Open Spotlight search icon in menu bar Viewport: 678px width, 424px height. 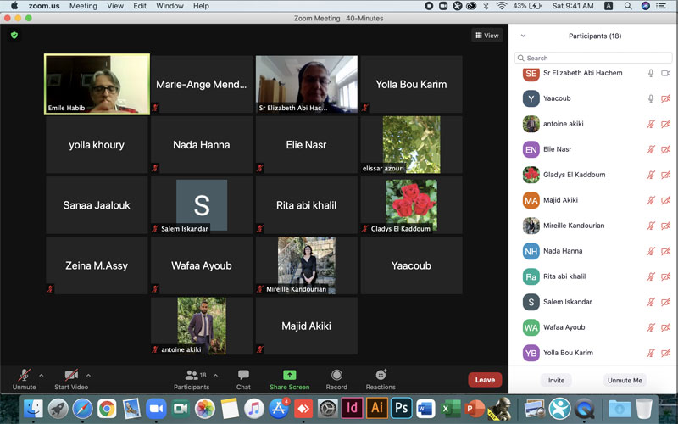tap(628, 6)
